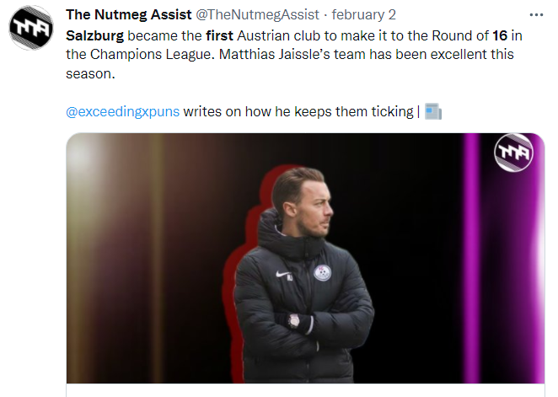Viewport: 558px width, 397px height.
Task: Click the newspaper emoji in tweet
Action: coord(433,112)
